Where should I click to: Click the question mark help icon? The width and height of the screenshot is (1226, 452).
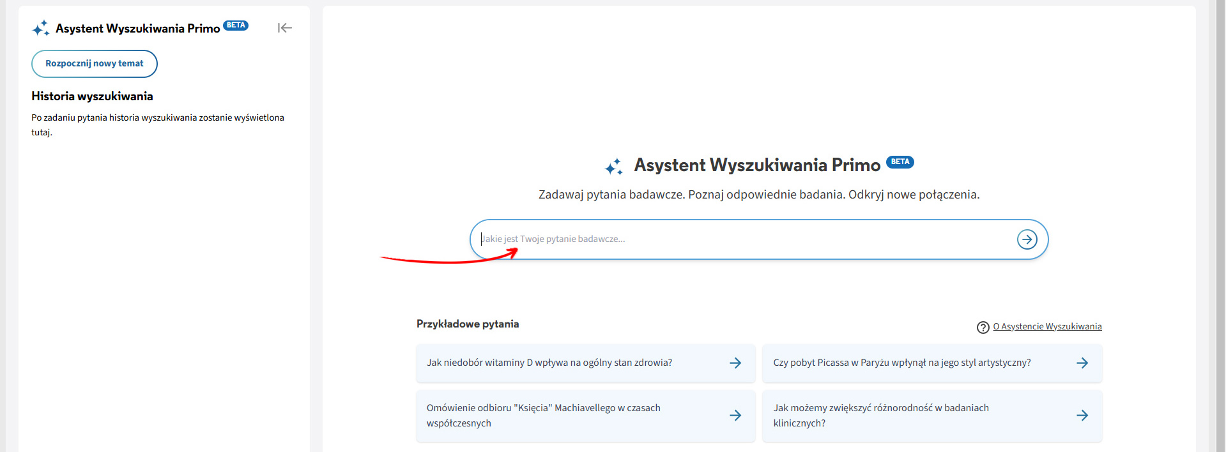pos(983,328)
